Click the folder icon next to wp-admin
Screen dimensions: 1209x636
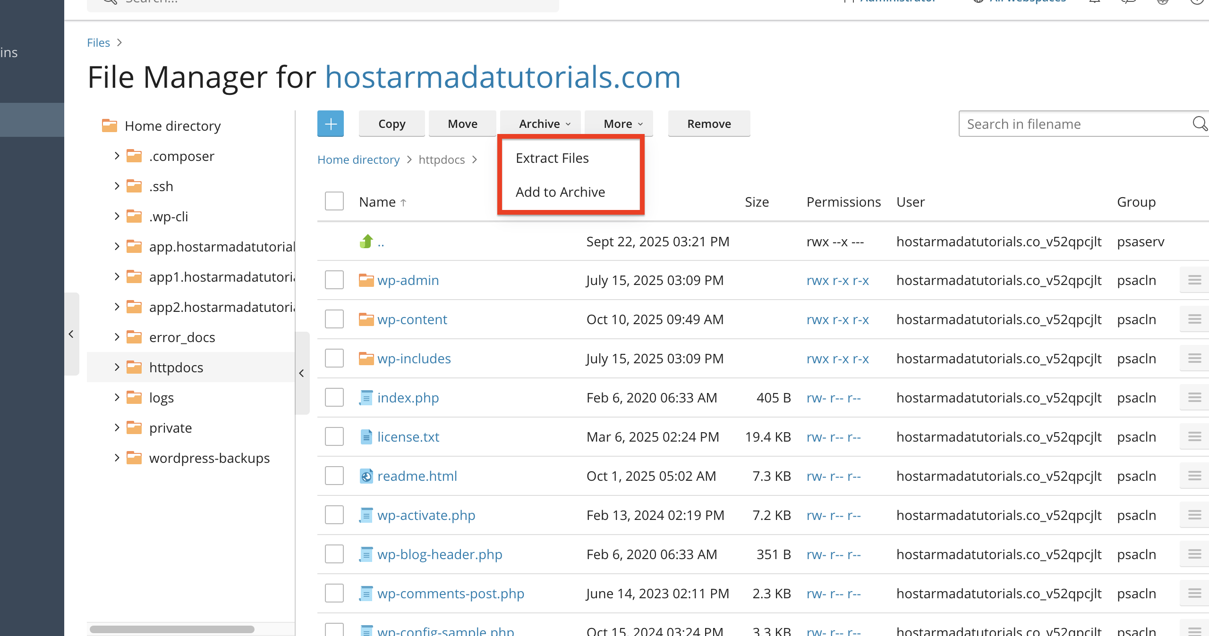pyautogui.click(x=366, y=280)
